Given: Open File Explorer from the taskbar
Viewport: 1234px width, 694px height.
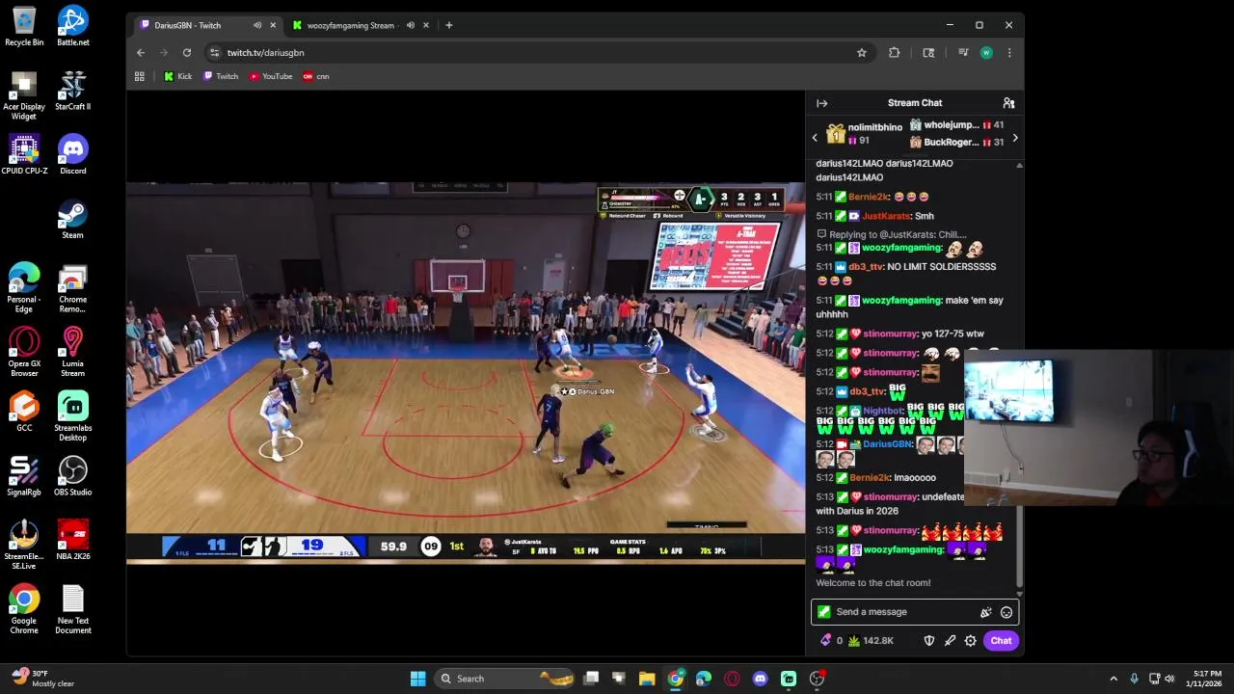Looking at the screenshot, I should pos(647,679).
